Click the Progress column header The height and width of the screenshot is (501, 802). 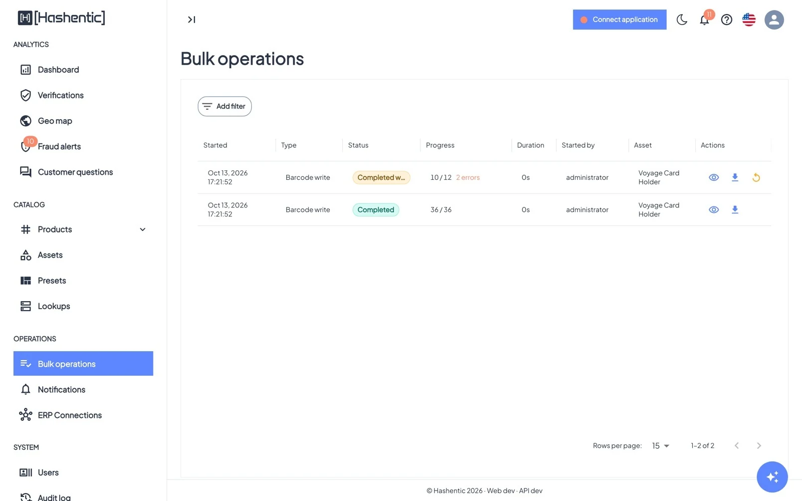[440, 145]
